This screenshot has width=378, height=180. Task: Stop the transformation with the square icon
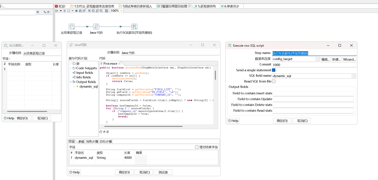coord(68,11)
